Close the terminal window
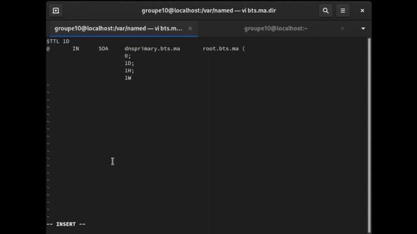Image resolution: width=417 pixels, height=234 pixels. (x=362, y=10)
